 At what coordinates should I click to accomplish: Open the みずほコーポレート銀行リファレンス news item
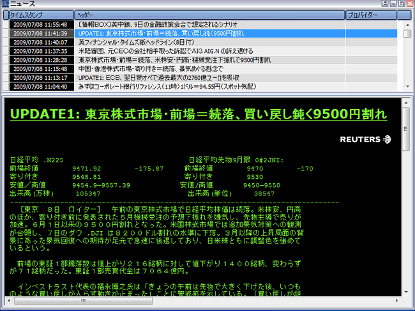(x=167, y=87)
